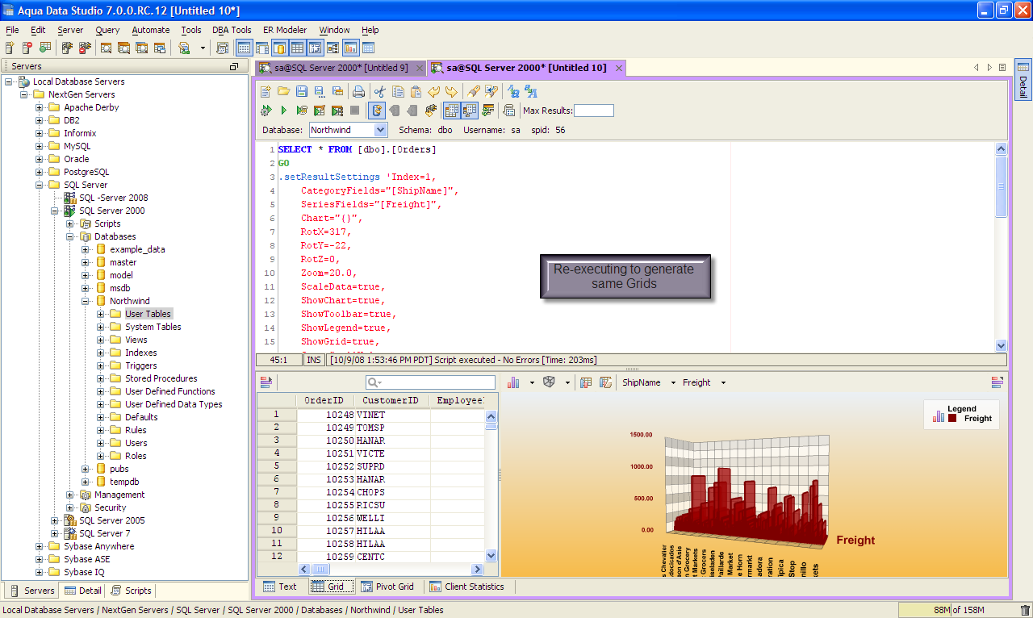Click the Max Results input field

(x=594, y=111)
